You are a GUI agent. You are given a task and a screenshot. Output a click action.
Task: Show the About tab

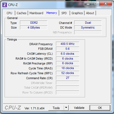[x=90, y=13]
